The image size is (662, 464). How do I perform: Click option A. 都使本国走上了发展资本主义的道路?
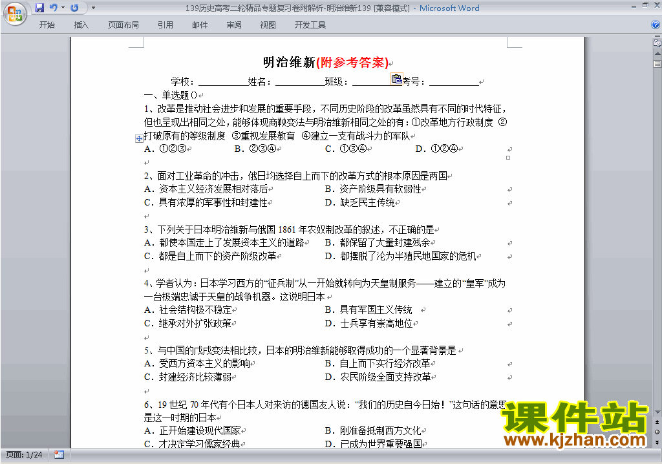pyautogui.click(x=224, y=243)
